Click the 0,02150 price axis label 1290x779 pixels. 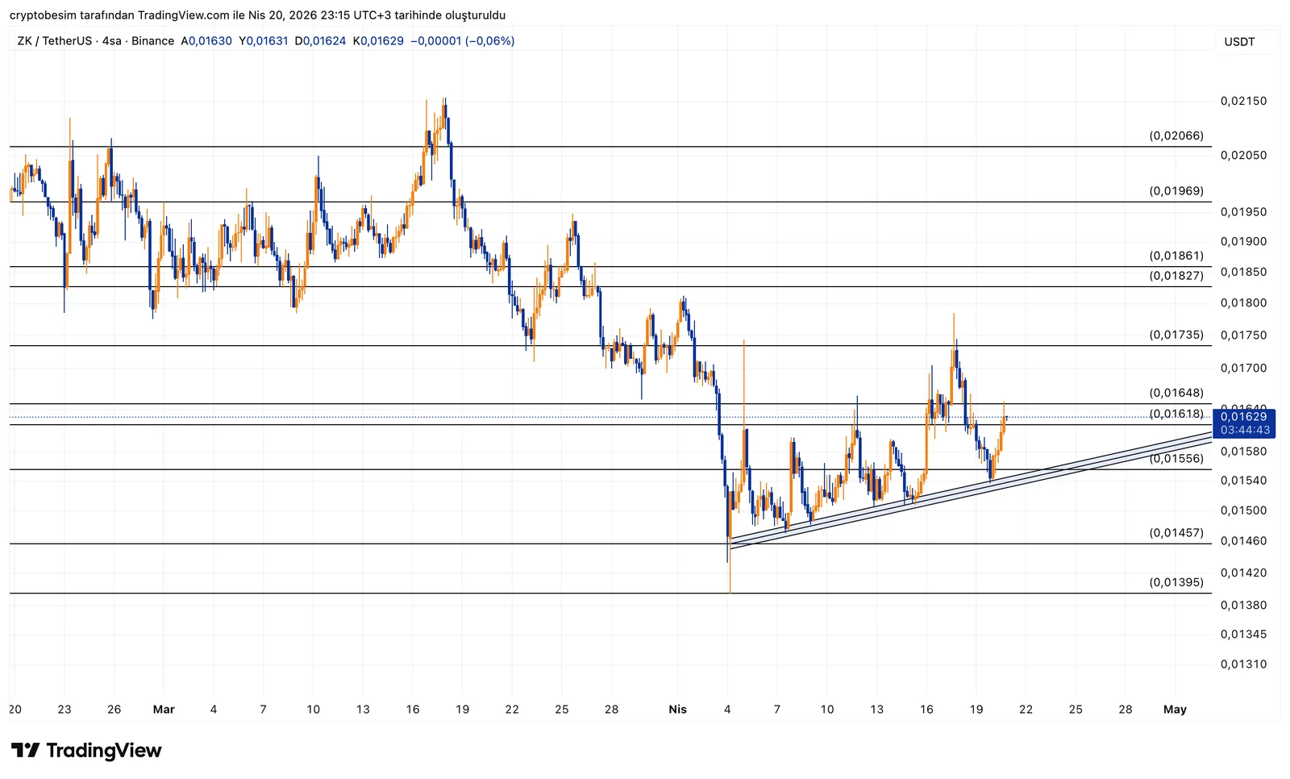1243,102
